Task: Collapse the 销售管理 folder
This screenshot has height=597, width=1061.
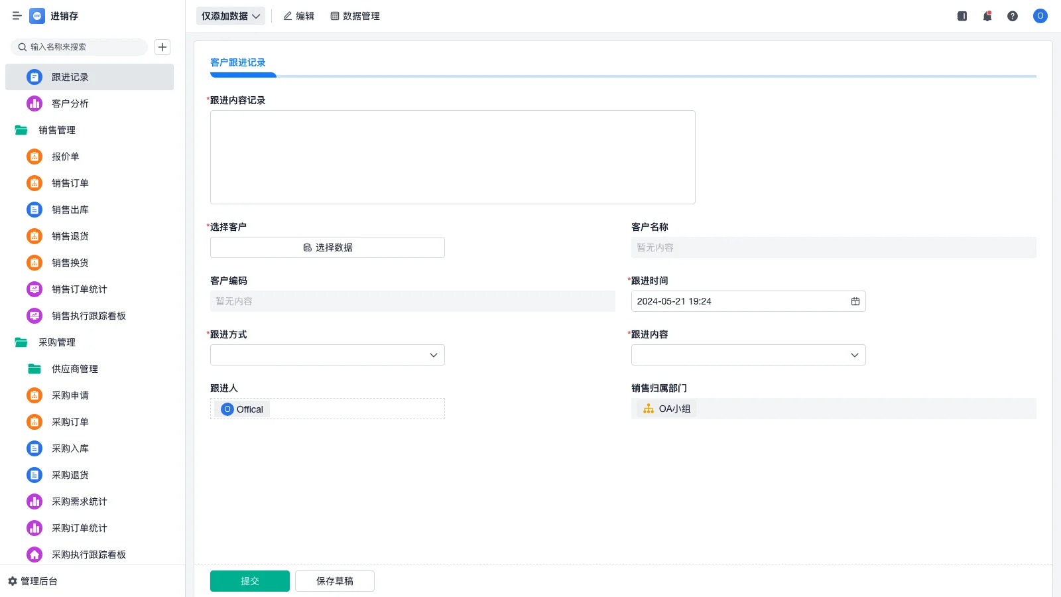Action: (21, 130)
